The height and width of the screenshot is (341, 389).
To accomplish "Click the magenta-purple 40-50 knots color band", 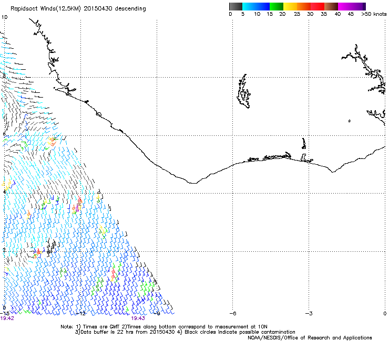I will [x=352, y=6].
